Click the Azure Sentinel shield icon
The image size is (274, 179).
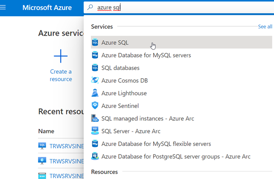(95, 106)
